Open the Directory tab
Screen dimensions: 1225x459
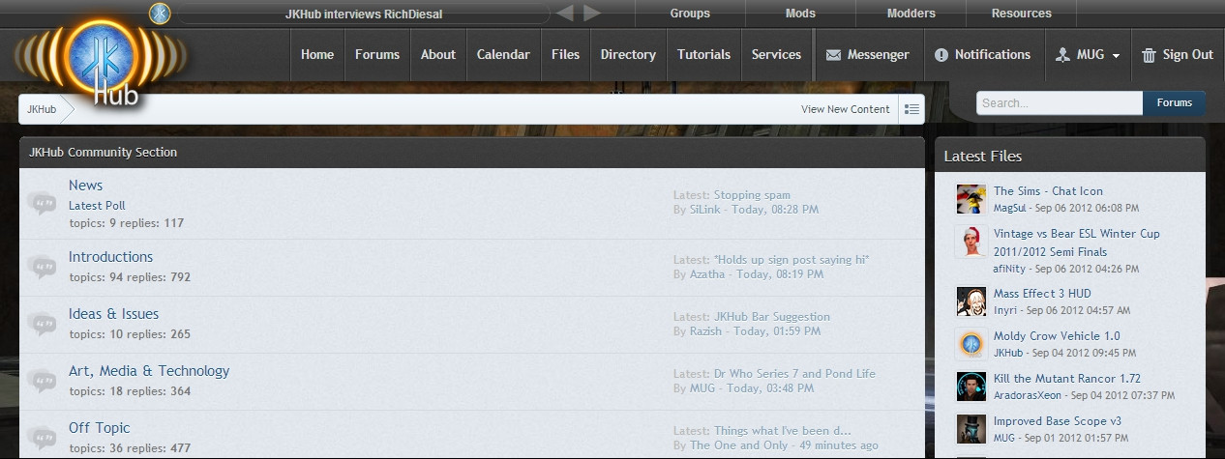(x=628, y=55)
